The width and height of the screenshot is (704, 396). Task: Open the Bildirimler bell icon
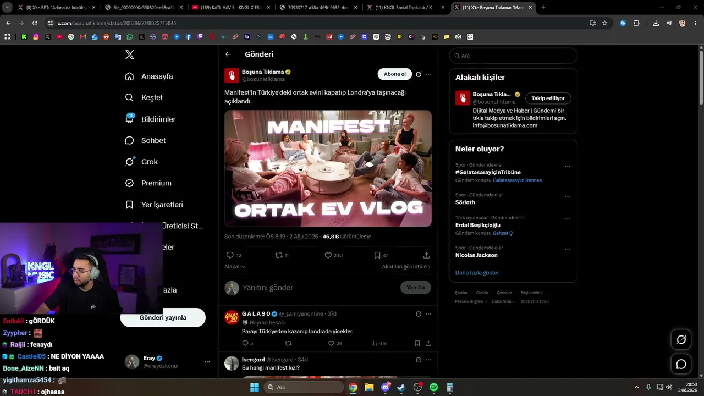129,119
